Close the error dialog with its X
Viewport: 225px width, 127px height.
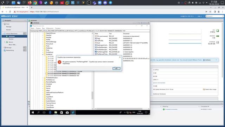coord(120,57)
